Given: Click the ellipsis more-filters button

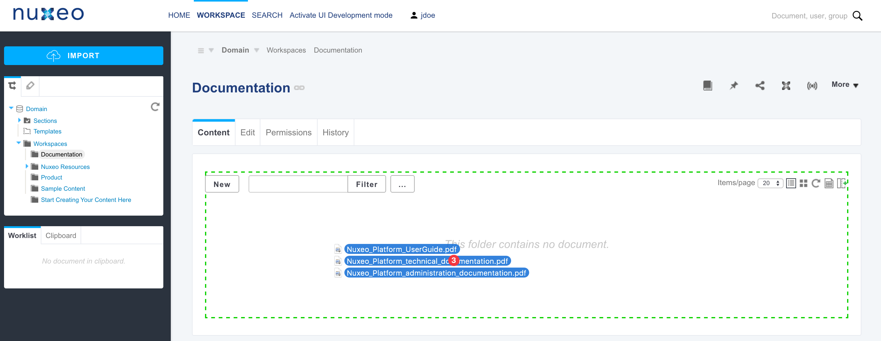Looking at the screenshot, I should (402, 184).
